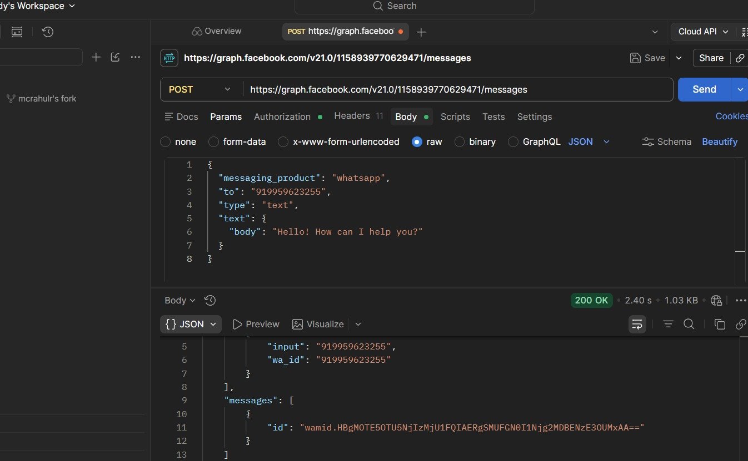Click the request URL input field

pyautogui.click(x=458, y=89)
